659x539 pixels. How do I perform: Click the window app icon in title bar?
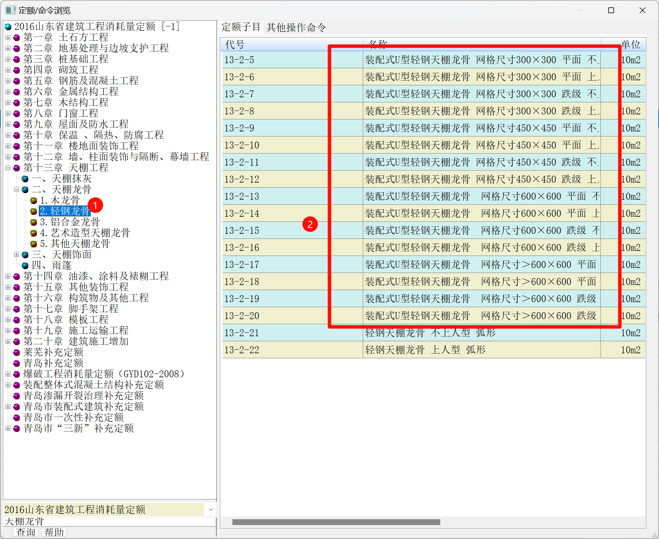click(x=11, y=10)
